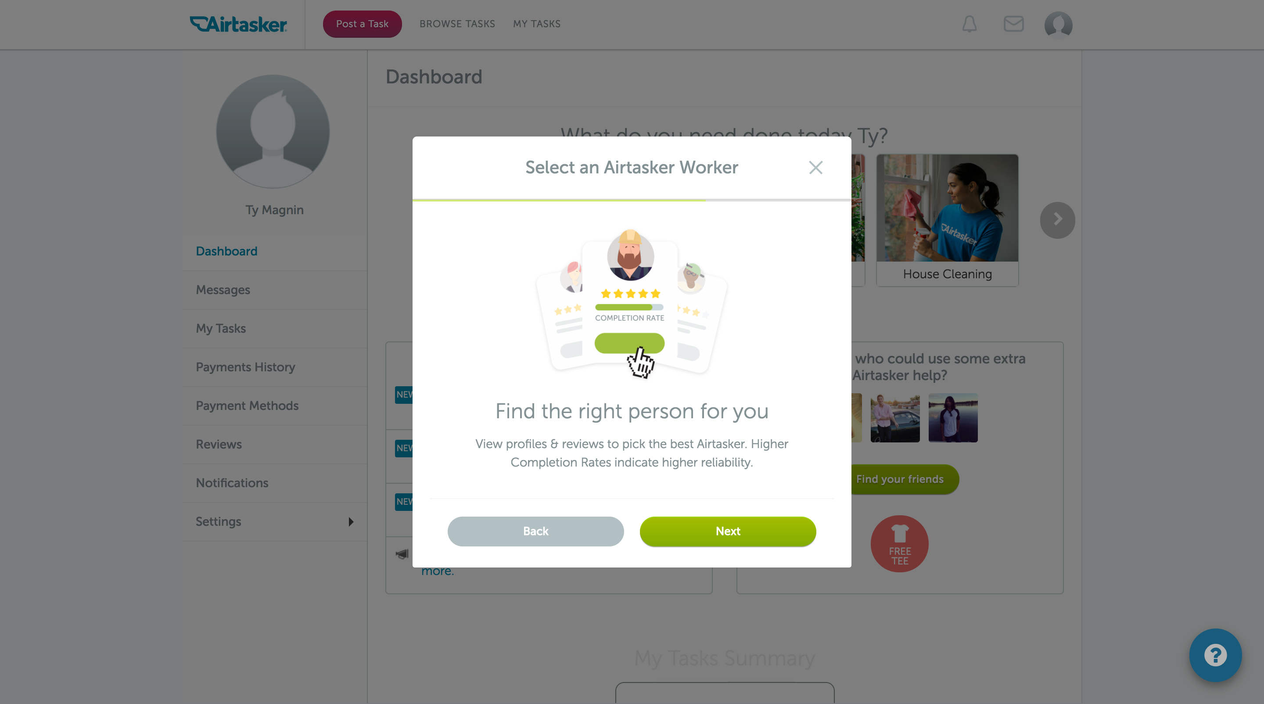Go back with the Back button

pyautogui.click(x=535, y=532)
